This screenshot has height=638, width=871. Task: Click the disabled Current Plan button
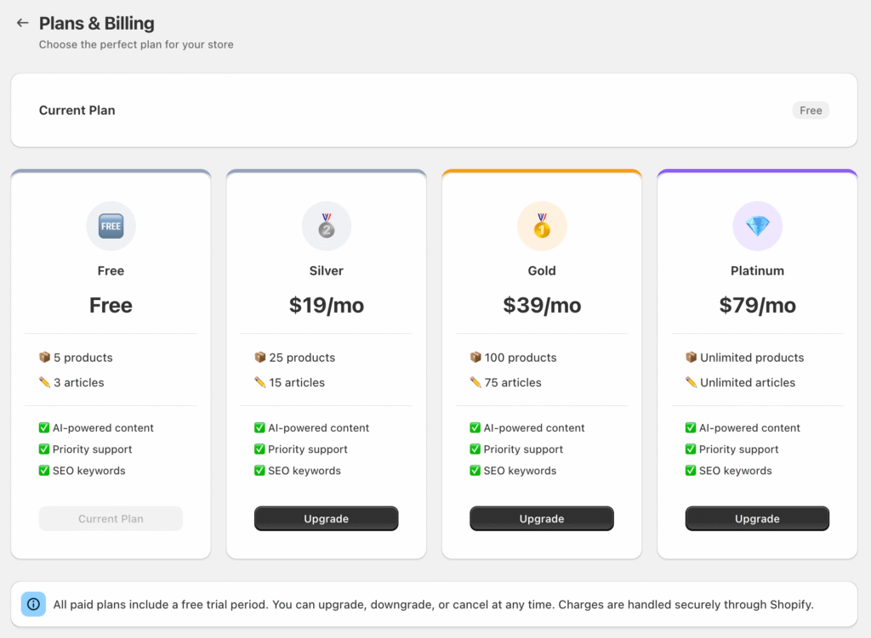point(111,518)
